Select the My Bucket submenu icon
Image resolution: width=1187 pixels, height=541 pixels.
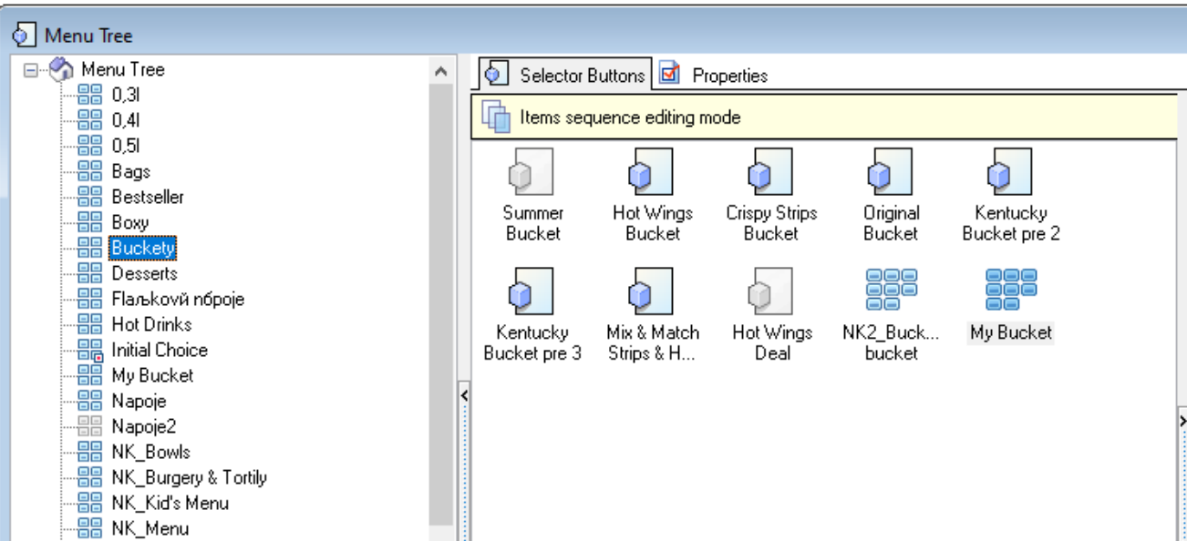coord(1012,291)
